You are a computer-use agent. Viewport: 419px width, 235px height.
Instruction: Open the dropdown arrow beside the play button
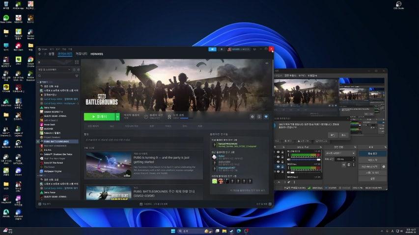118,117
